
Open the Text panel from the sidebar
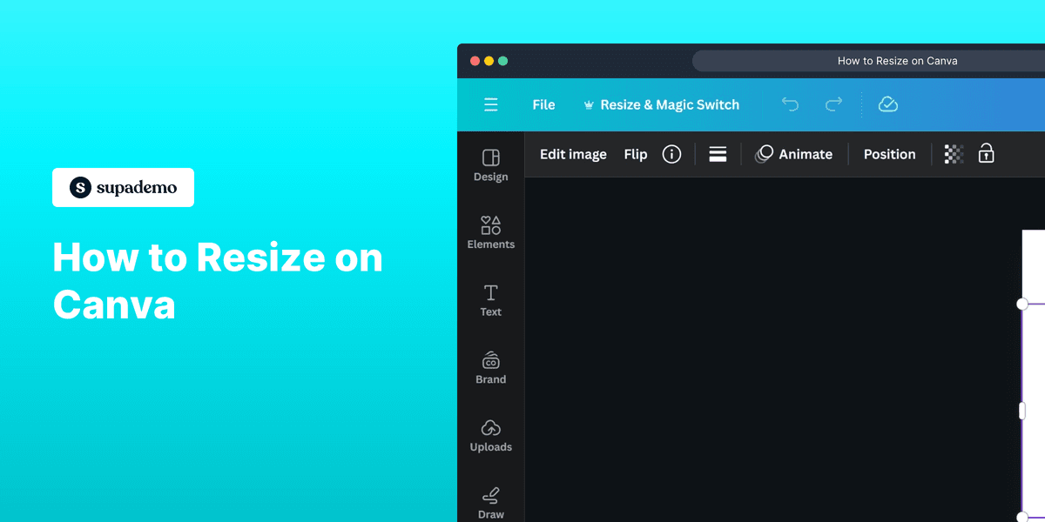click(x=490, y=300)
